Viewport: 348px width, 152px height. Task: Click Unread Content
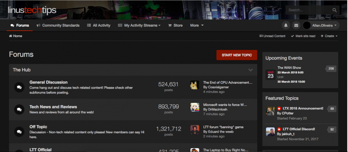point(272,36)
